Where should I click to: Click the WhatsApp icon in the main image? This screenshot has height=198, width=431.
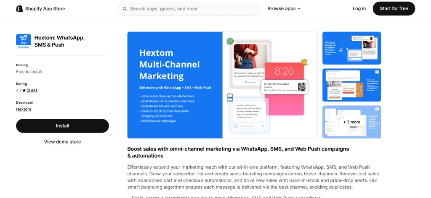pyautogui.click(x=230, y=42)
